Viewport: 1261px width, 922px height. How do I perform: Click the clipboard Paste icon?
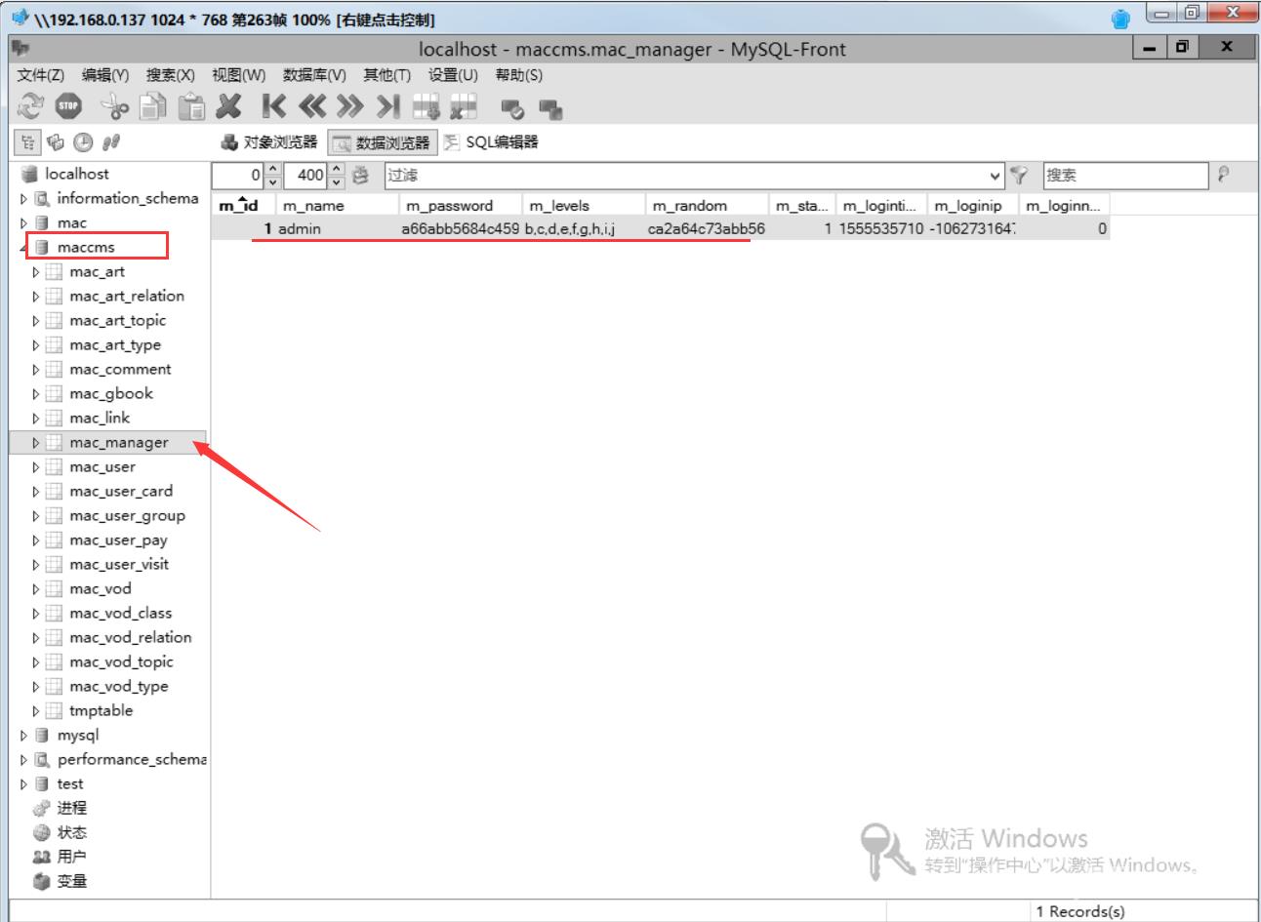pyautogui.click(x=192, y=105)
